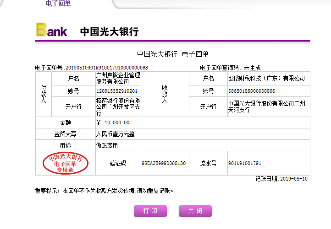Click the 用途 label cell

(x=65, y=145)
